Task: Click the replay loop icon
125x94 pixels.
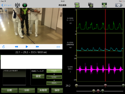Action: (4, 47)
